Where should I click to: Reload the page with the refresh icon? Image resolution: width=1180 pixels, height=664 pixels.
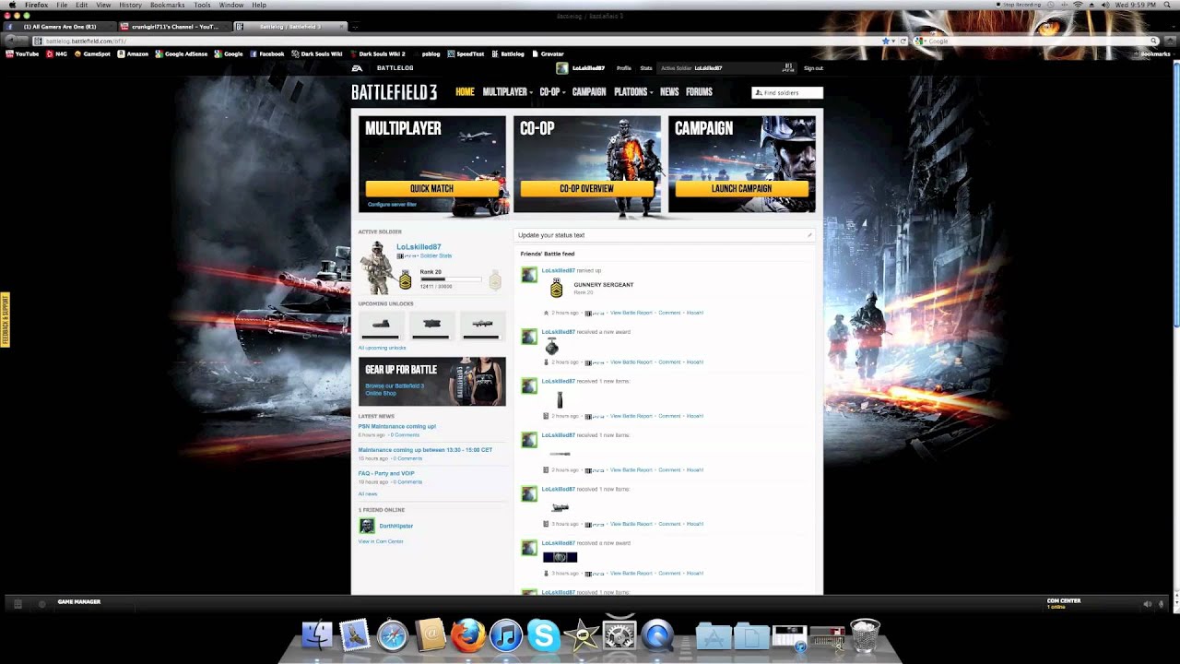coord(903,41)
